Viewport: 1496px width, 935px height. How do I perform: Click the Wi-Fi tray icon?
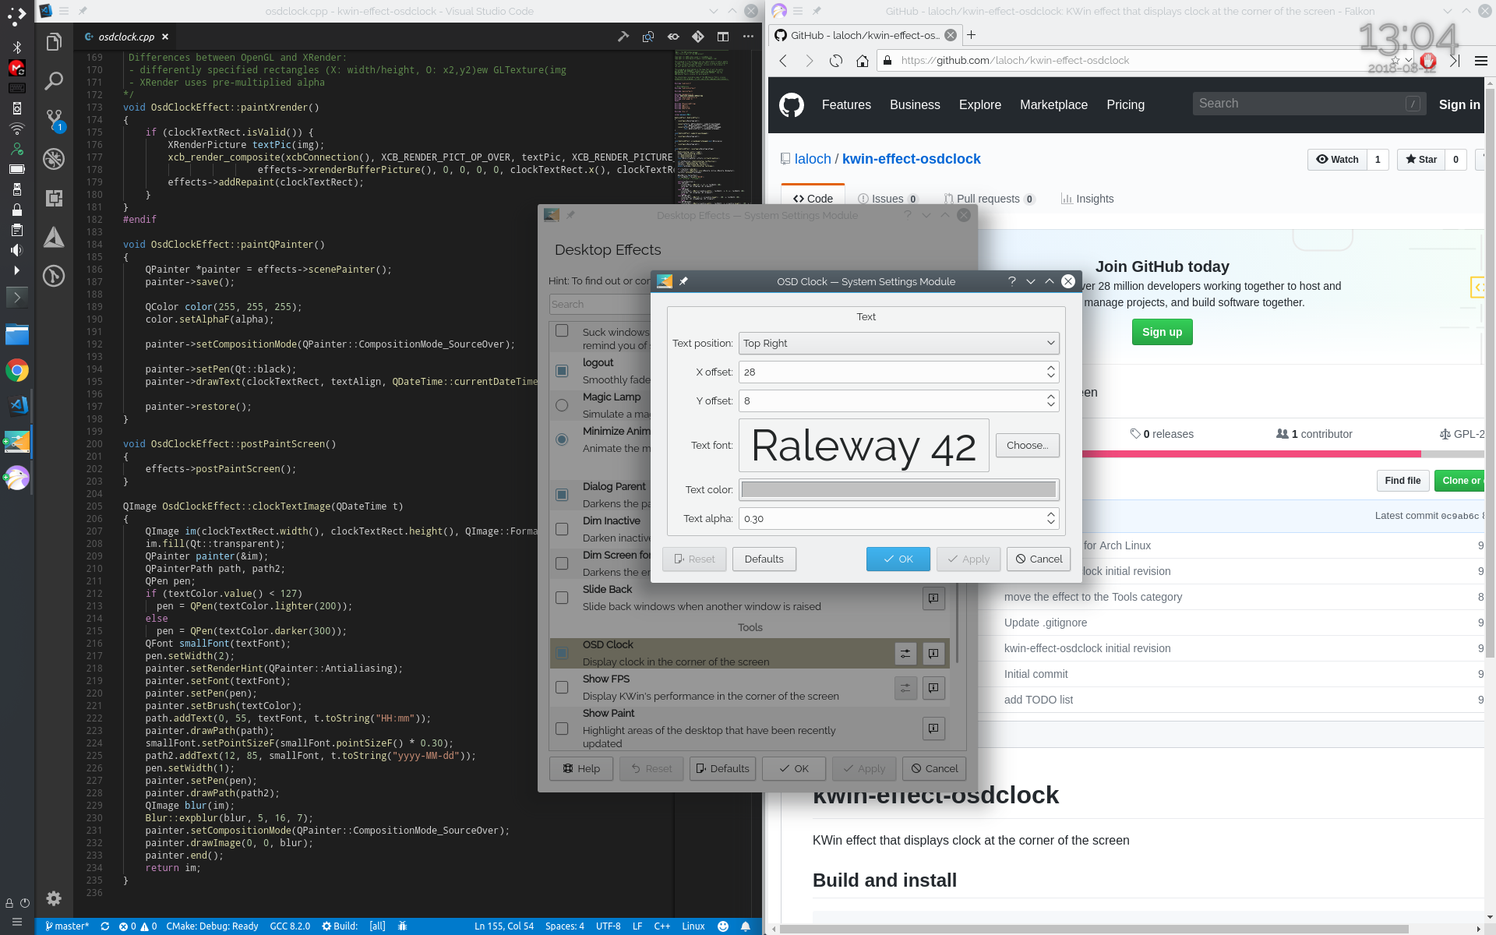[17, 129]
